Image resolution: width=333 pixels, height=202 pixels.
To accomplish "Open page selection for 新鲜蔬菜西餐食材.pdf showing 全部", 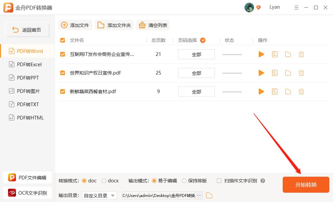I will [x=196, y=91].
